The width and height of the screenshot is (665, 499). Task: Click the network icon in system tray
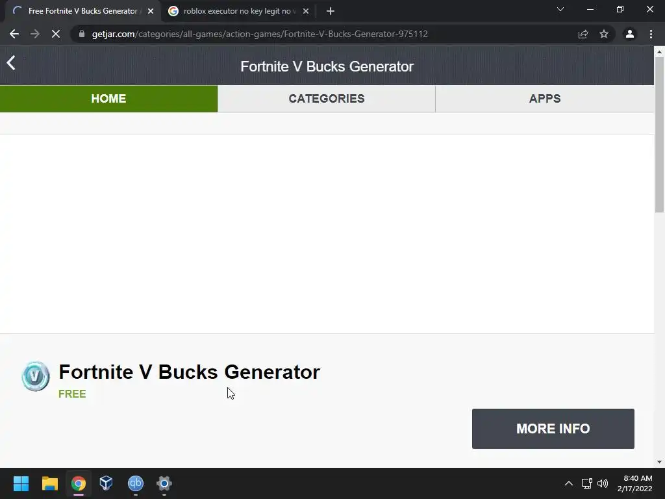point(587,483)
